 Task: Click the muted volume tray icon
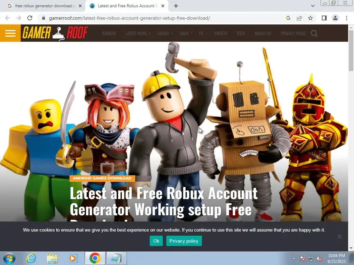[x=319, y=258]
